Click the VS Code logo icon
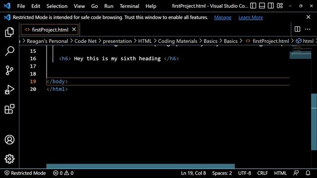 click(7, 6)
